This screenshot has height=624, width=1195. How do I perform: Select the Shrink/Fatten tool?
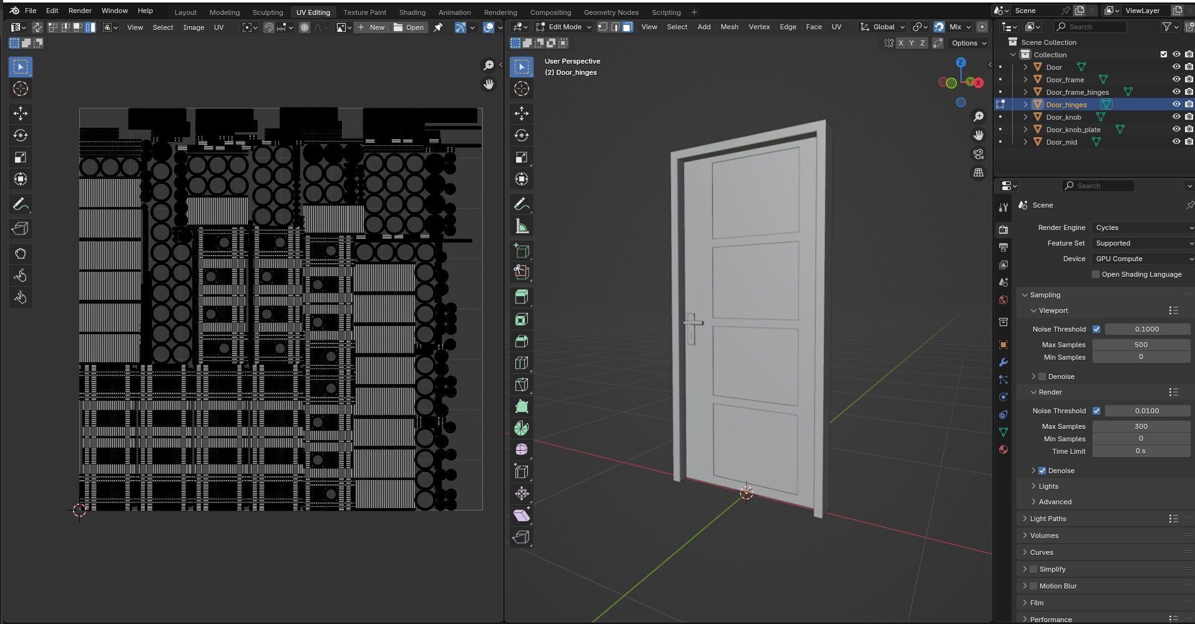point(522,494)
